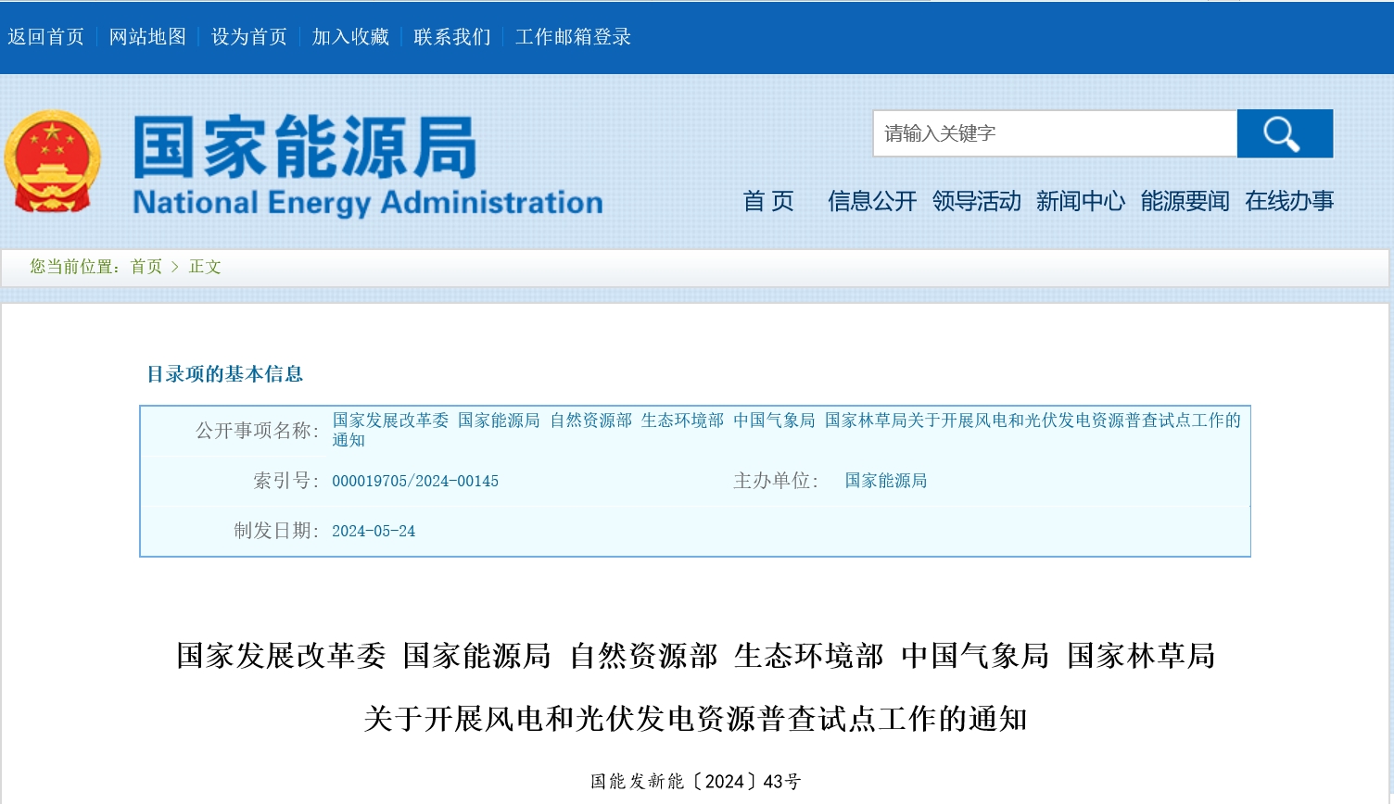Click the index number 000019705/2024-00145

(x=415, y=482)
